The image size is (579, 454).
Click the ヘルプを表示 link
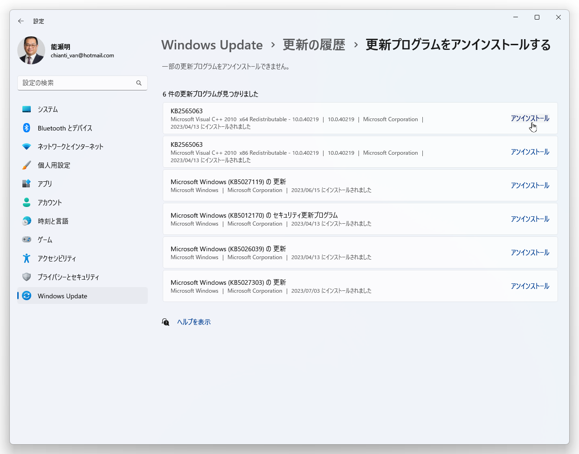point(194,322)
